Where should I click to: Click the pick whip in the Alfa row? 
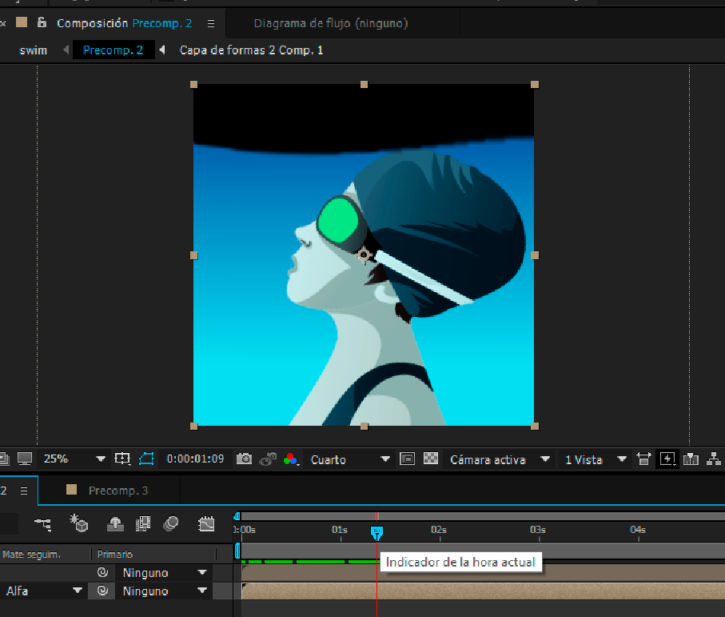click(102, 591)
